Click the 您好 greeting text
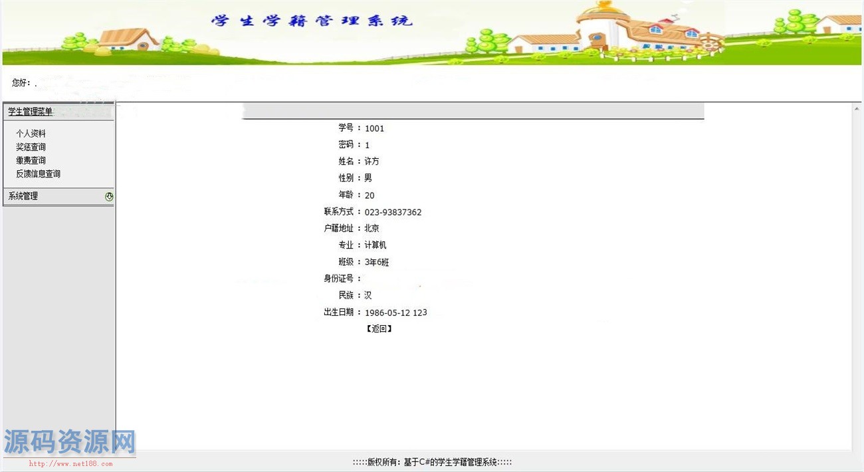864x472 pixels. [x=21, y=83]
